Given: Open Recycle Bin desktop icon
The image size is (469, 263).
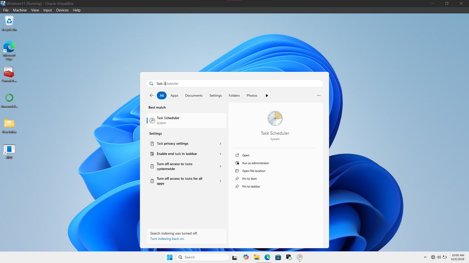Looking at the screenshot, I should pyautogui.click(x=9, y=23).
